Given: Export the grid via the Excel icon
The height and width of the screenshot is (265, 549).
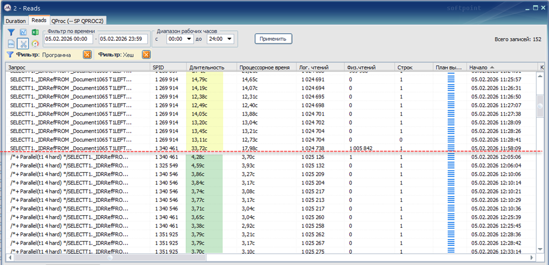Looking at the screenshot, I should pos(35,32).
